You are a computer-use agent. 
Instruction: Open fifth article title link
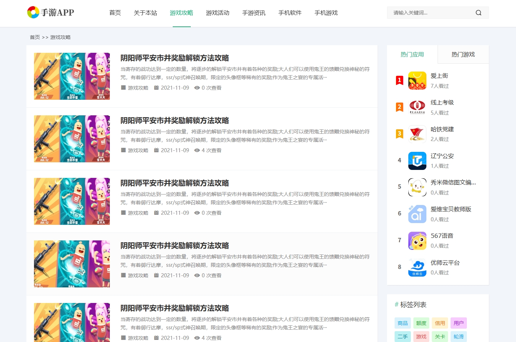coord(175,308)
